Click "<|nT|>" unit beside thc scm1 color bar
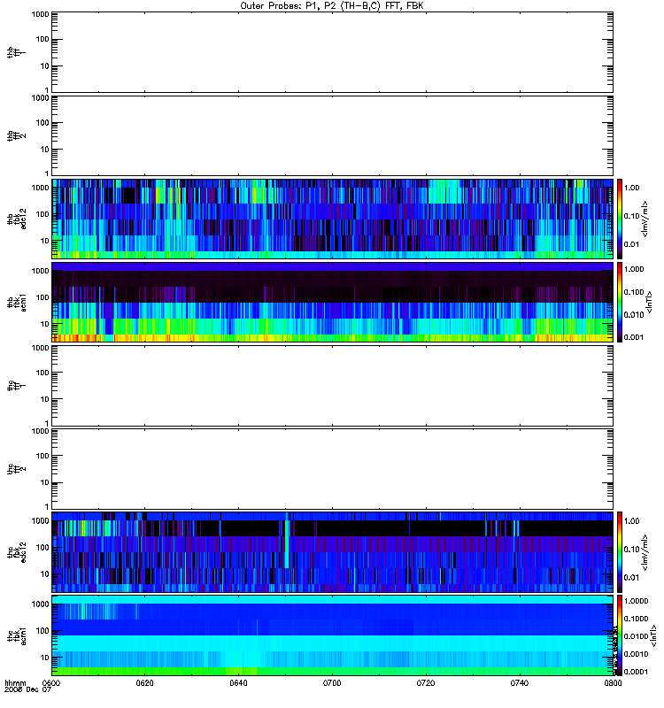Image resolution: width=664 pixels, height=708 pixels. click(652, 635)
